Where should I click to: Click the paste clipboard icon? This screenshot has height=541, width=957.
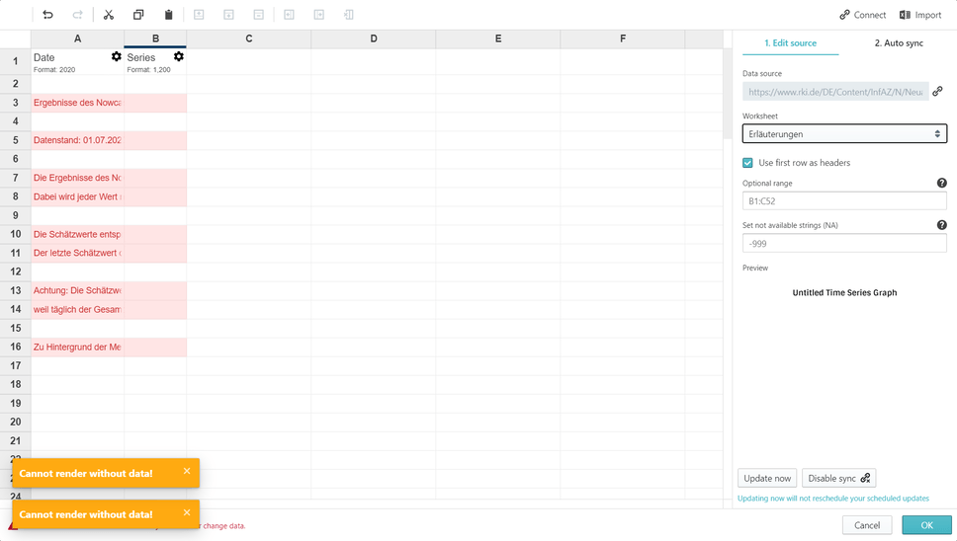[168, 15]
